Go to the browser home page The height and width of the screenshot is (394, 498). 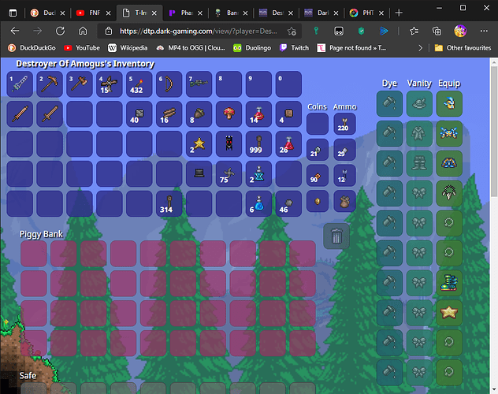tap(83, 31)
